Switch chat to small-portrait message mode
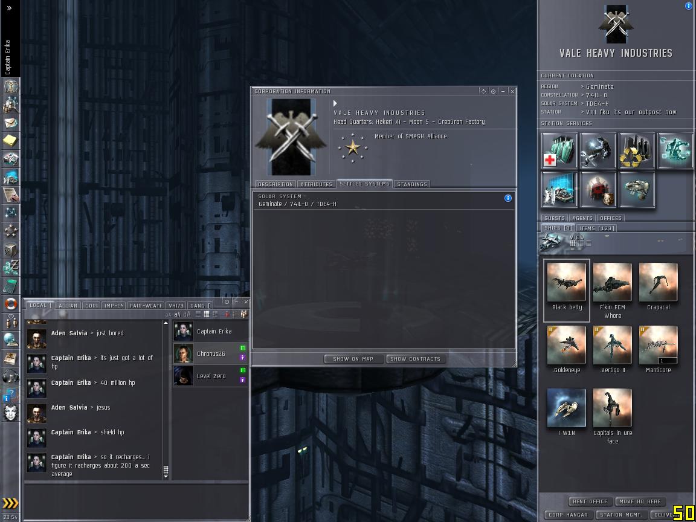Image resolution: width=696 pixels, height=522 pixels. click(x=207, y=314)
